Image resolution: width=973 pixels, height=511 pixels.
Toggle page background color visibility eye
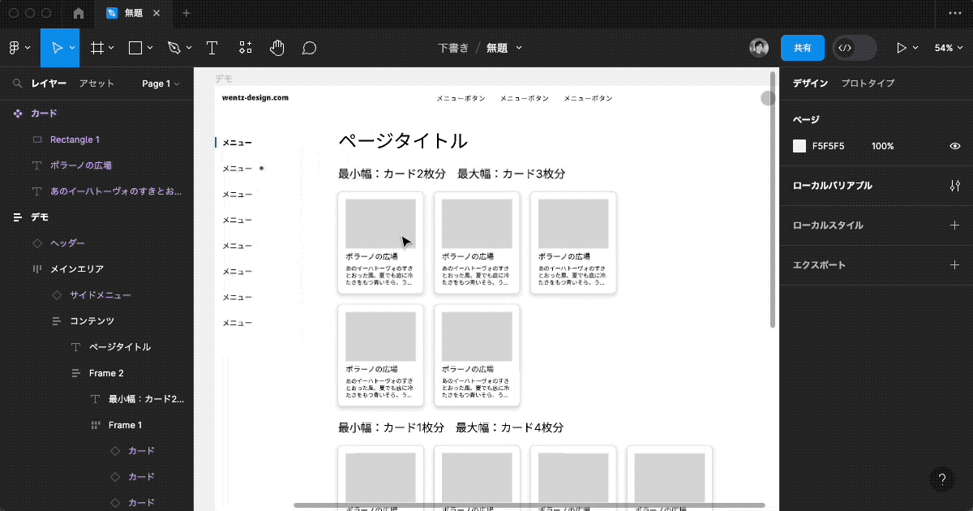pos(954,146)
